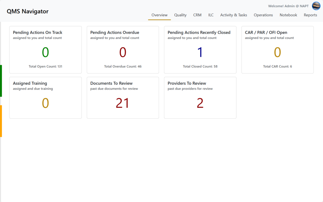Click the orange side strip on left edge
323x202 pixels.
pyautogui.click(x=1, y=121)
